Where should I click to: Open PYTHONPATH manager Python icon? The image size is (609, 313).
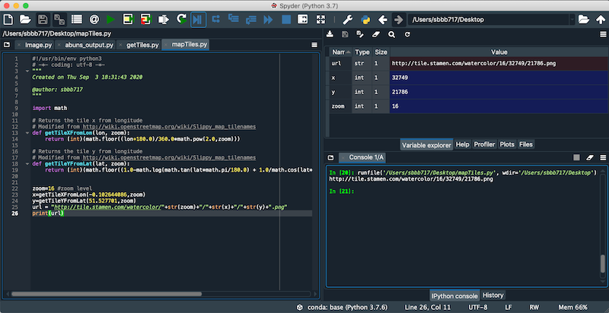tap(365, 19)
